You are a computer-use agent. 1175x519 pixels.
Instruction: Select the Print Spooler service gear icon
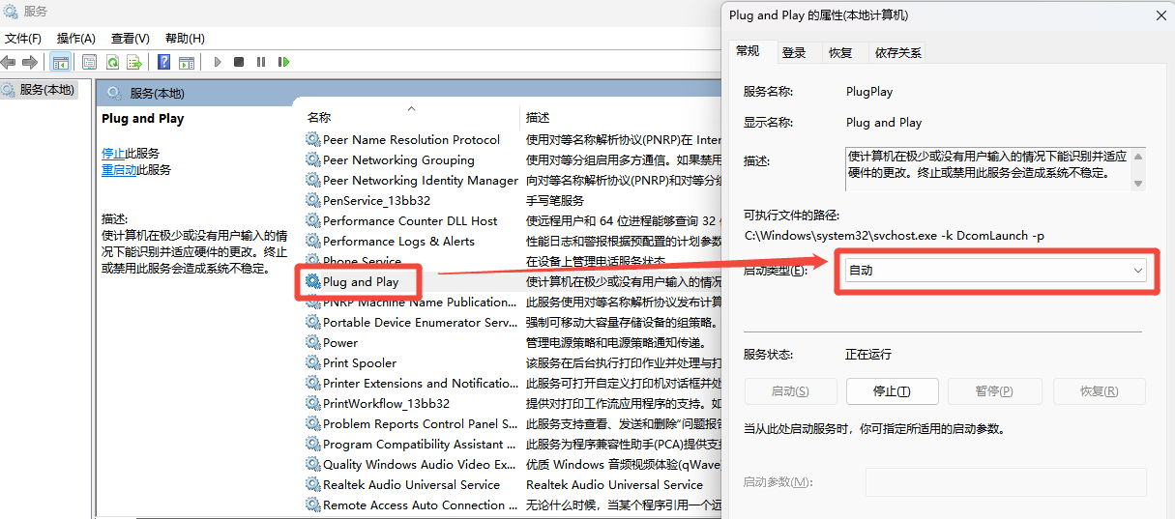click(x=312, y=363)
